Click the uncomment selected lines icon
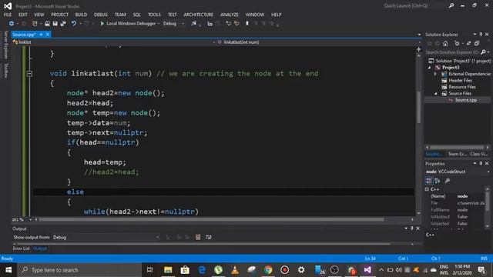The width and height of the screenshot is (493, 277). click(x=236, y=24)
